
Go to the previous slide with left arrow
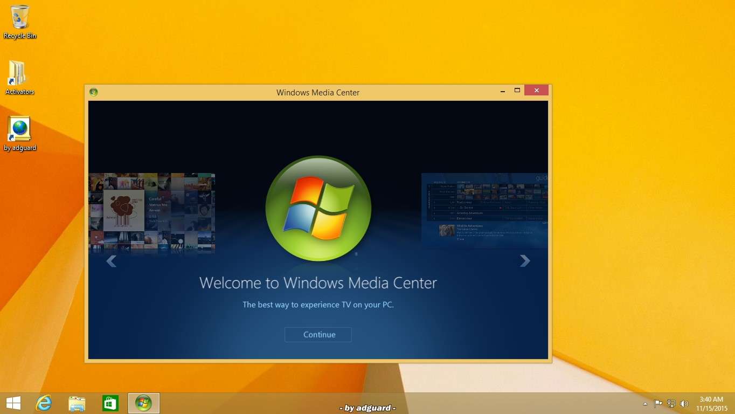112,261
